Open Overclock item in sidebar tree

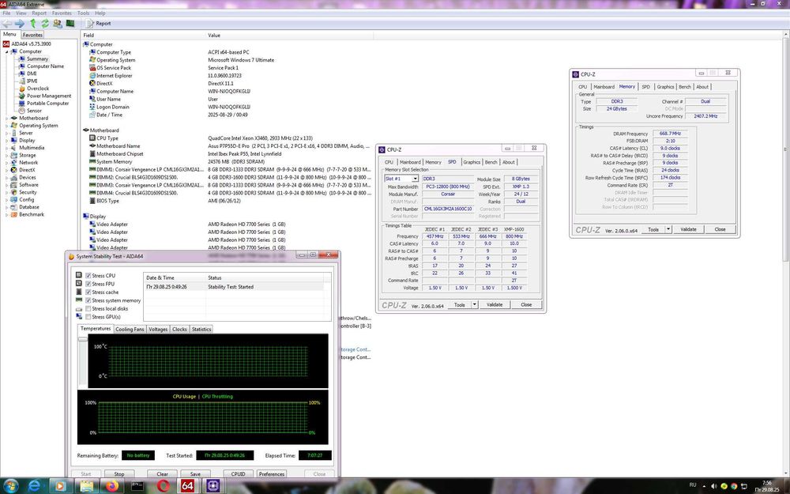pyautogui.click(x=37, y=89)
